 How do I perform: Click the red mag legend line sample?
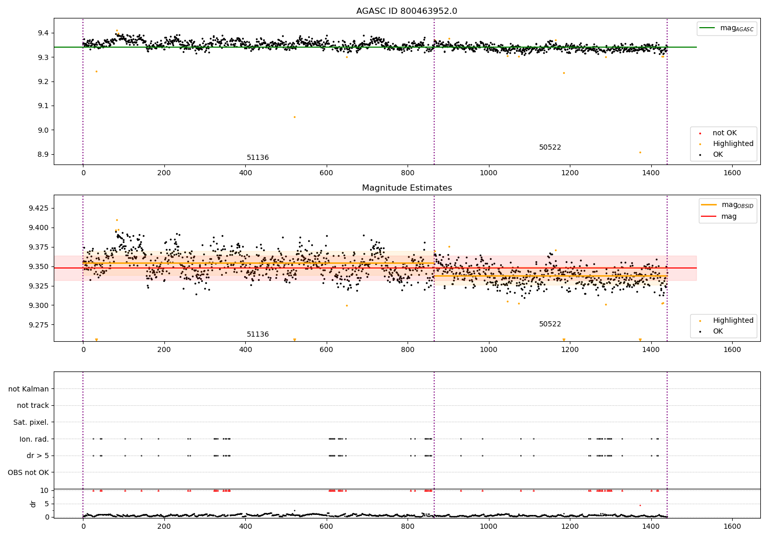click(x=709, y=217)
